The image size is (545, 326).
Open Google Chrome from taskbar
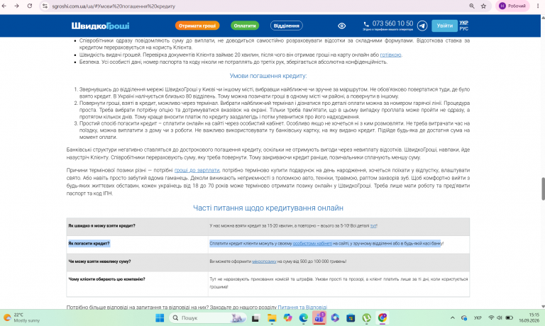382,317
